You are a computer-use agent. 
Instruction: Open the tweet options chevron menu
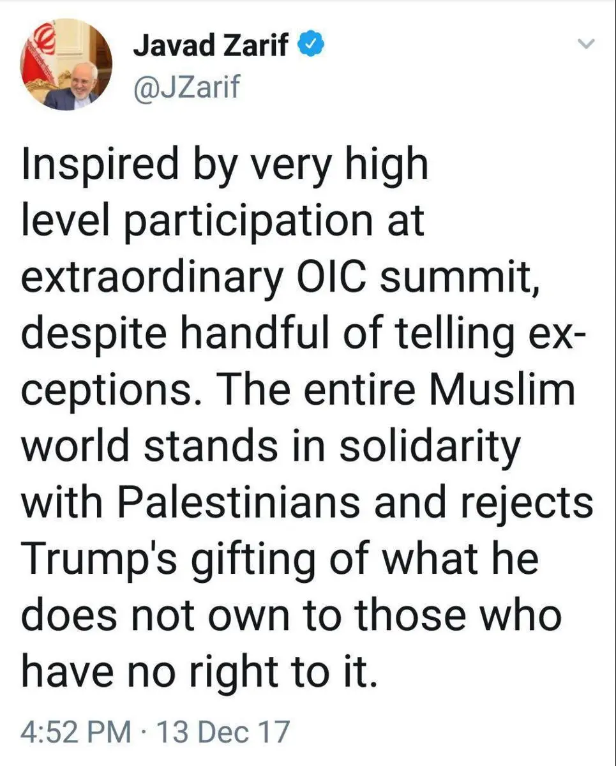coord(585,44)
